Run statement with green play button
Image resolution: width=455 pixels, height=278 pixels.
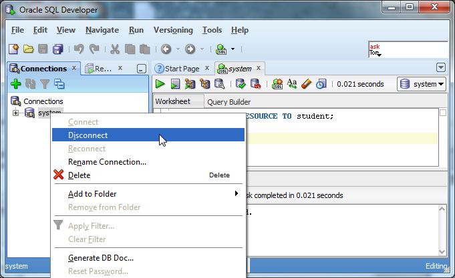point(160,84)
